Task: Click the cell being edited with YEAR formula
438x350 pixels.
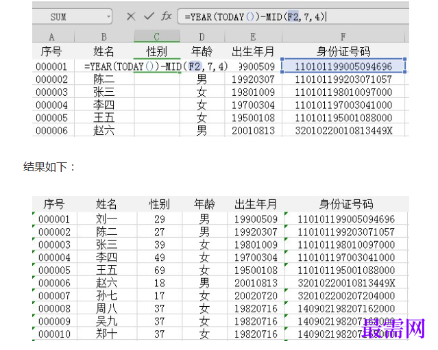Action: (156, 66)
